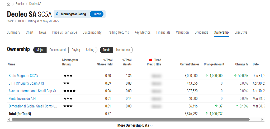
Task: Unlock the Morningstar Rating
Action: [97, 14]
